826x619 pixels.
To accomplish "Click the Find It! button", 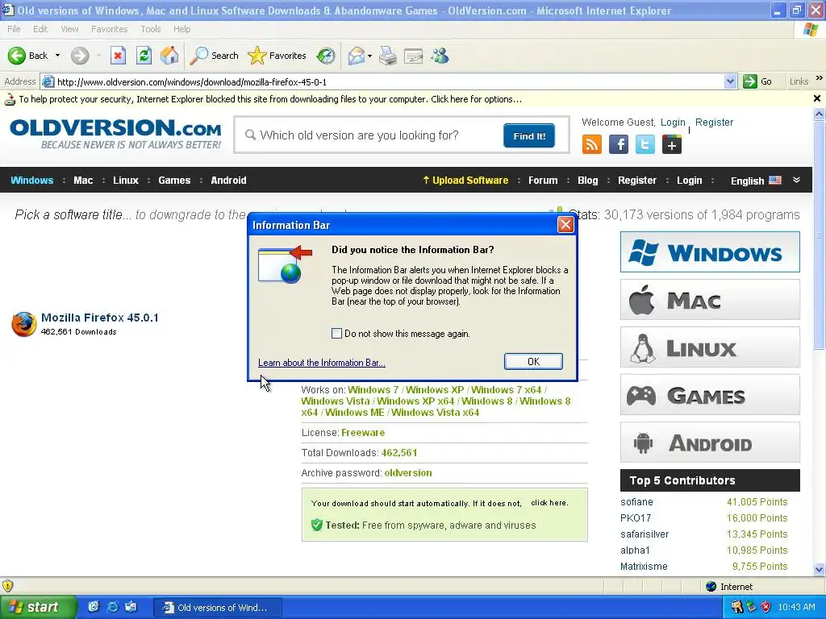I will click(x=529, y=135).
